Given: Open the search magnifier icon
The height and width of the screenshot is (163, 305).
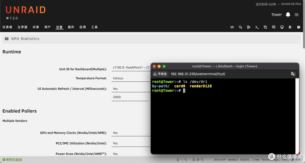Looking at the screenshot, I should pos(240,27).
